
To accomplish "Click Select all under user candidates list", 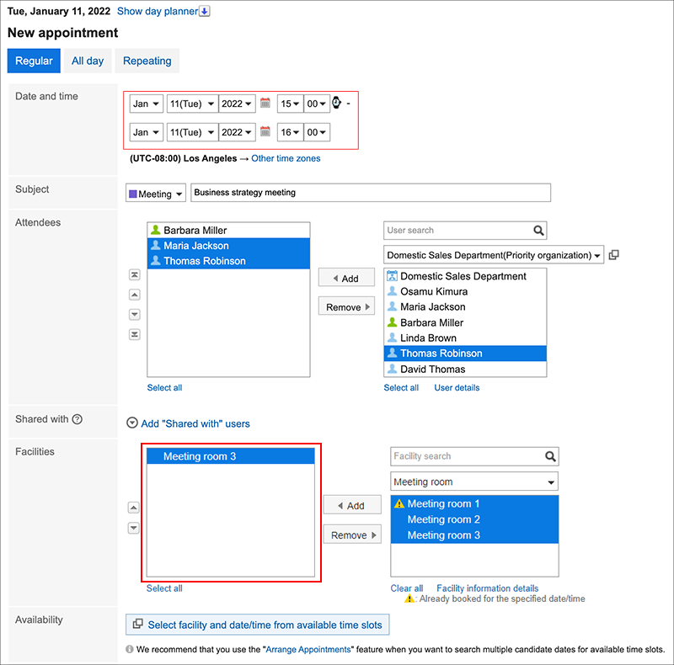I will (x=401, y=387).
